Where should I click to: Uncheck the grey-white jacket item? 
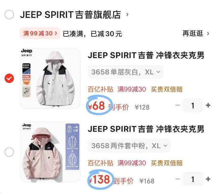pyautogui.click(x=9, y=78)
